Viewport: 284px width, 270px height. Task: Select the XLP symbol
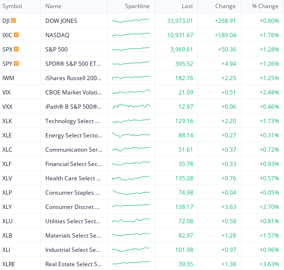point(7,192)
